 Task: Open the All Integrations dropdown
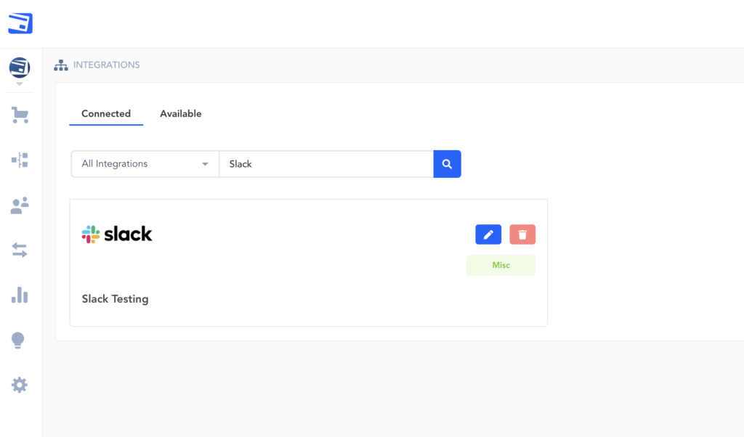[x=145, y=164]
